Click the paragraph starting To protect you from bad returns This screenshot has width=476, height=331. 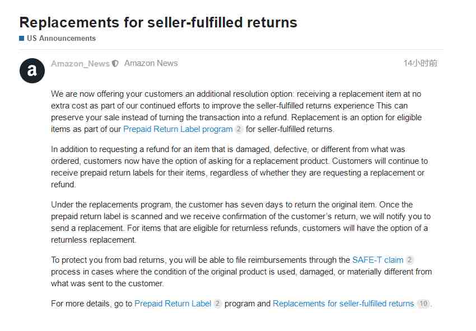click(241, 272)
